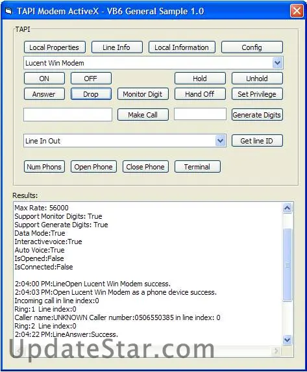Click the OFF button
Screen dimensions: 307x372
(x=91, y=79)
